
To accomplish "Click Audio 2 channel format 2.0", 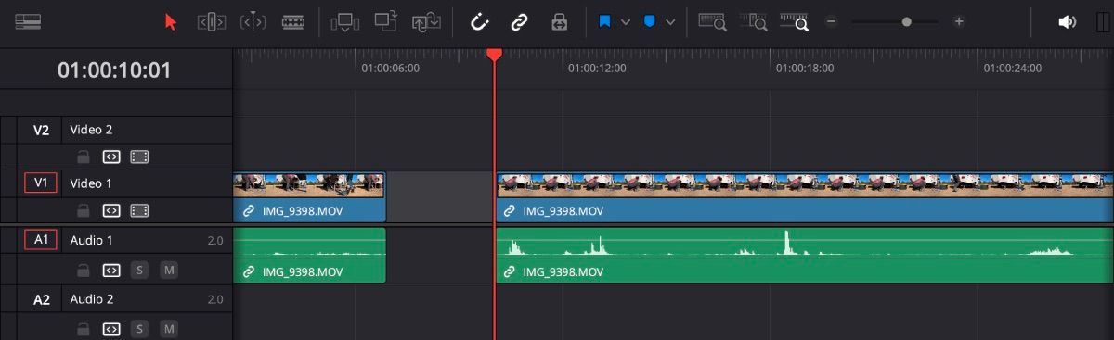I will coord(214,299).
